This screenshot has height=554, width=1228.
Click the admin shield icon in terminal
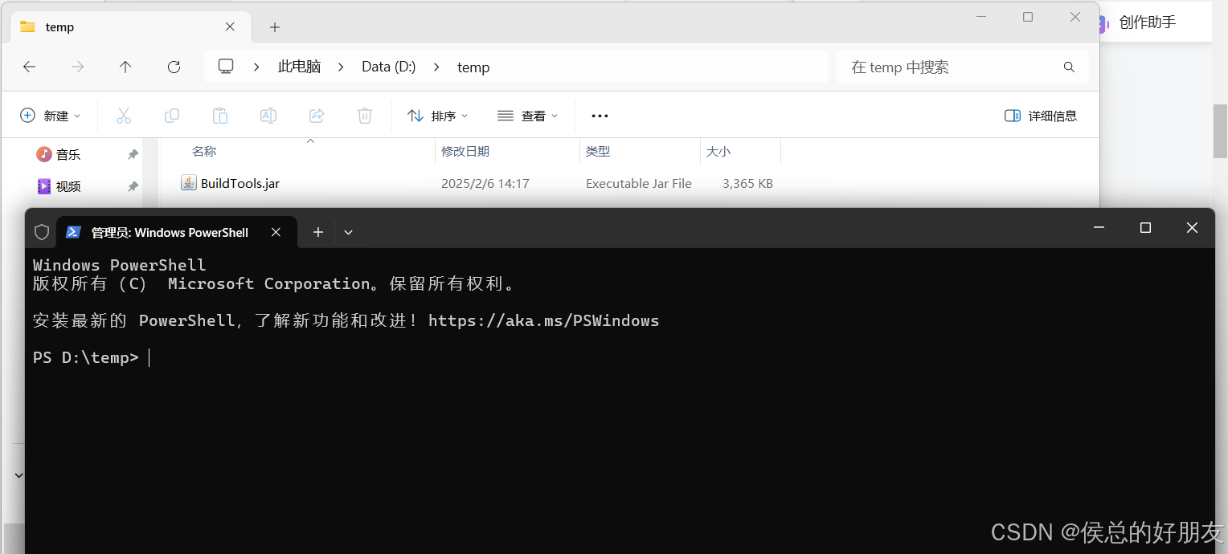click(42, 232)
